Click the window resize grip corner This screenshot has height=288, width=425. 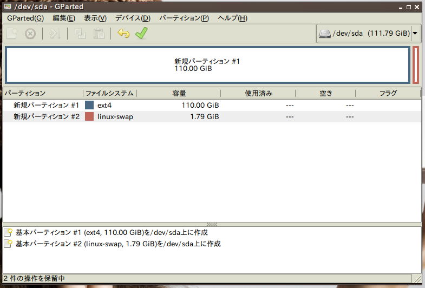(417, 279)
